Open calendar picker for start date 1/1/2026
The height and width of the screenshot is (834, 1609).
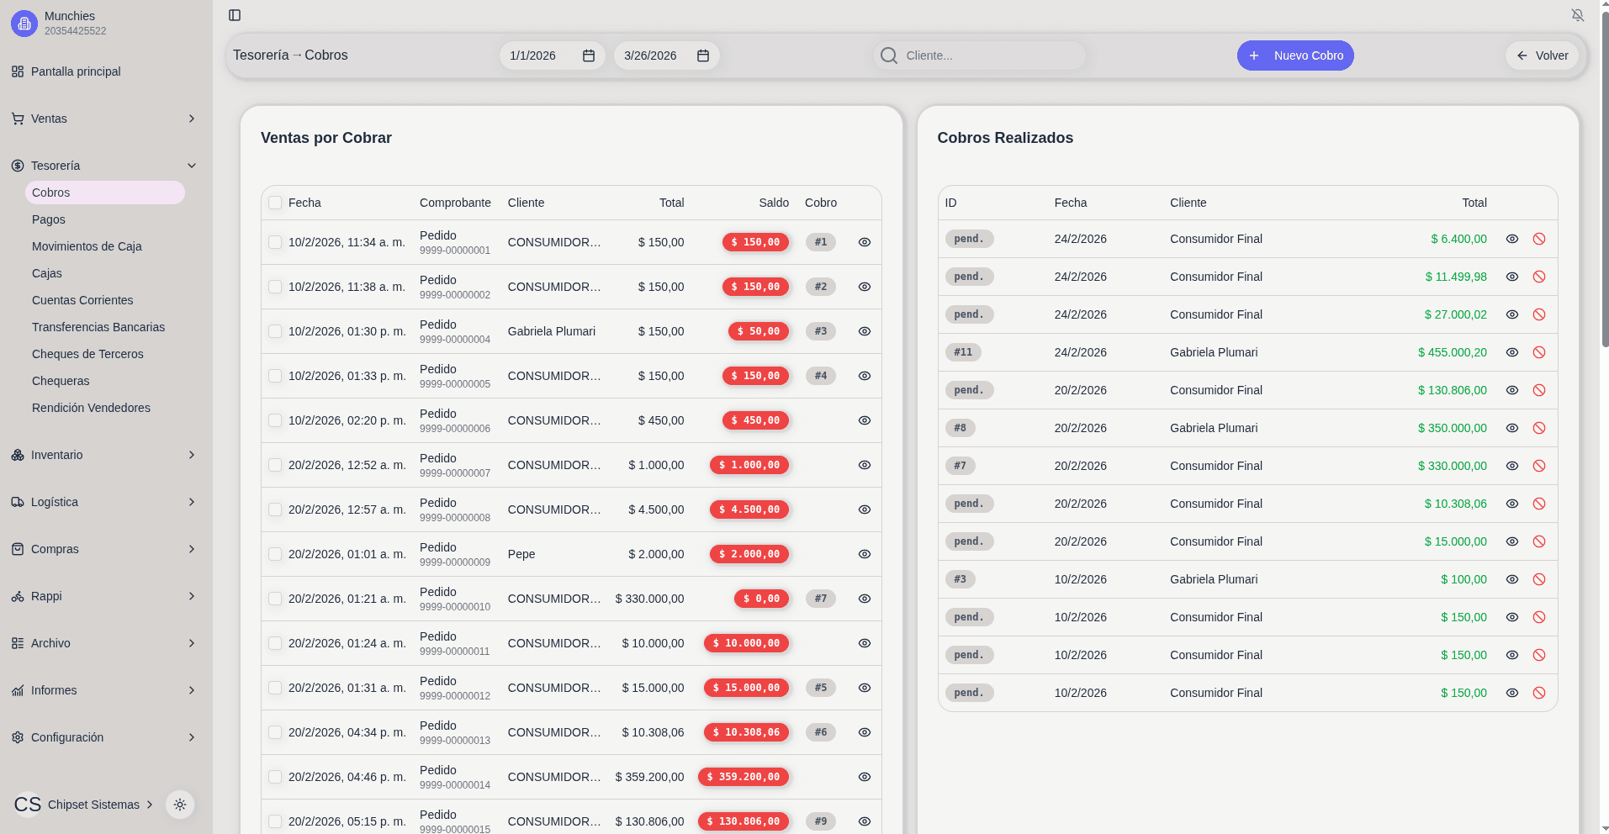coord(589,55)
